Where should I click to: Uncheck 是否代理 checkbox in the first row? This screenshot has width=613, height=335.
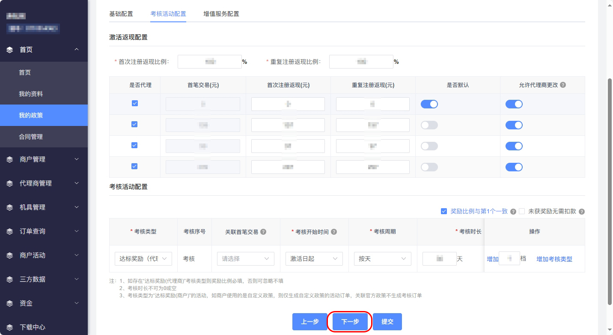[x=134, y=103]
